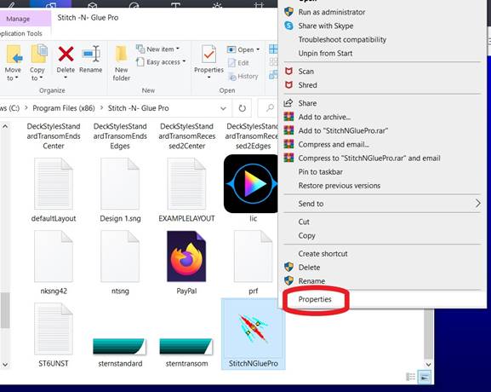
Task: Click navigation pane scroll down arrow
Action: [5, 365]
